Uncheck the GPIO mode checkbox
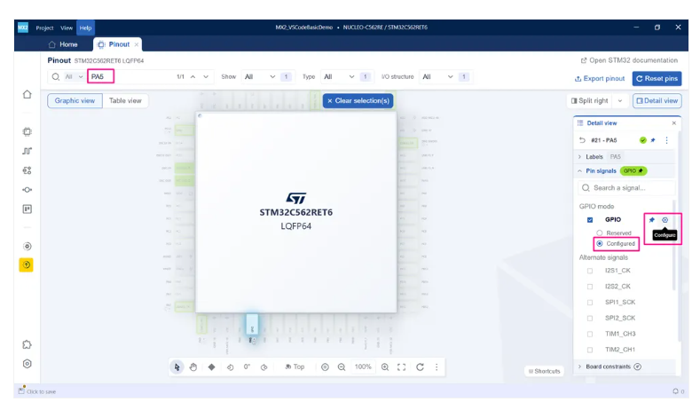 coord(590,220)
